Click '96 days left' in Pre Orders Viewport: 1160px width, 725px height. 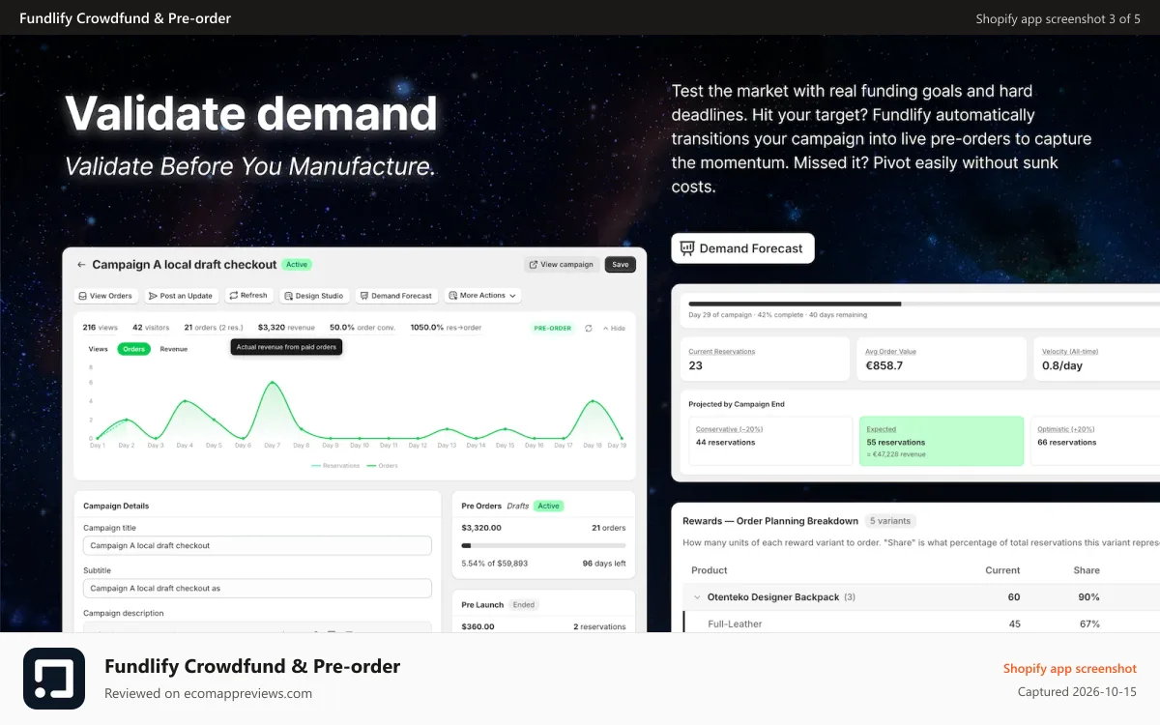click(604, 563)
